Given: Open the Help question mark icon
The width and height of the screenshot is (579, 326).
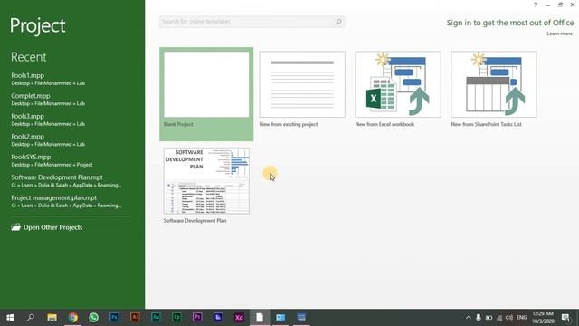Looking at the screenshot, I should pos(536,5).
